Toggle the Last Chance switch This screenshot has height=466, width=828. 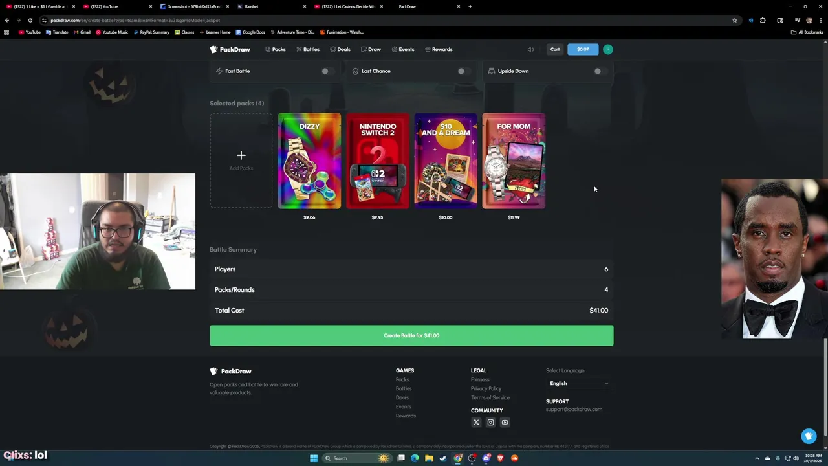point(464,71)
